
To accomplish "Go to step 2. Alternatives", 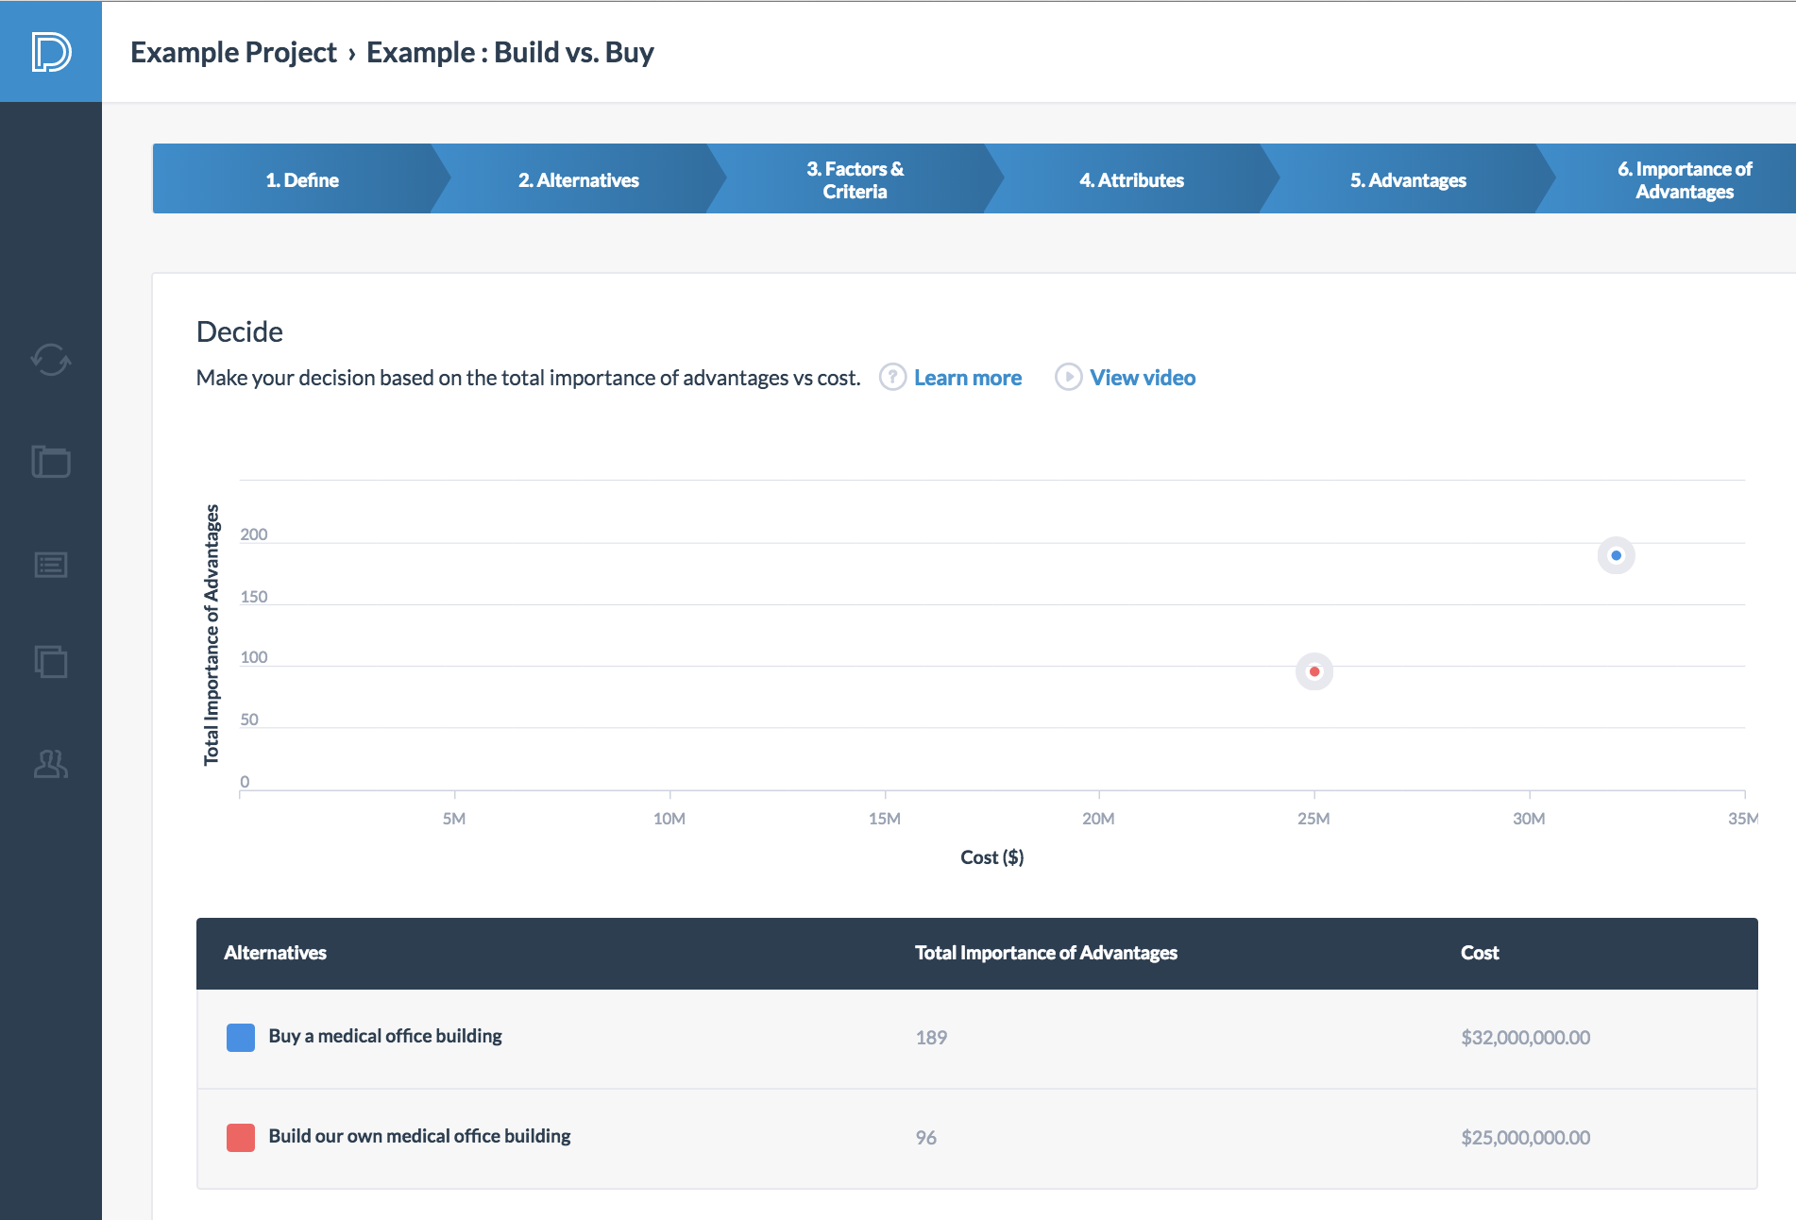I will (578, 179).
